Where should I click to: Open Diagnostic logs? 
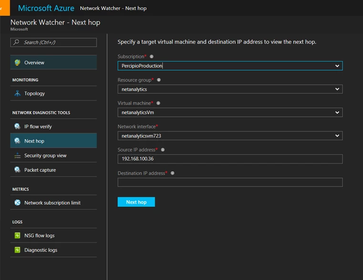(53, 249)
